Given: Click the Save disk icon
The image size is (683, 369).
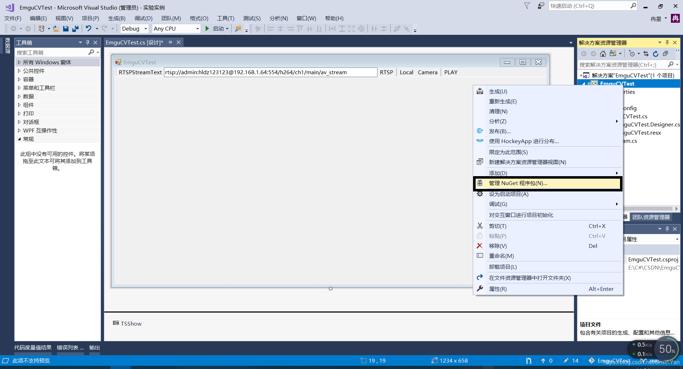Looking at the screenshot, I should coord(66,28).
